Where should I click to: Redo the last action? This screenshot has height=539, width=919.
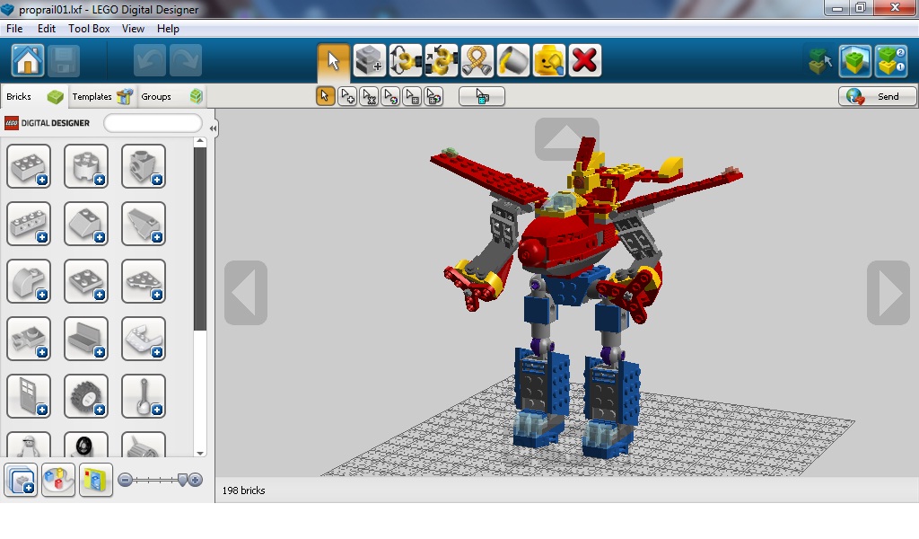pos(186,60)
